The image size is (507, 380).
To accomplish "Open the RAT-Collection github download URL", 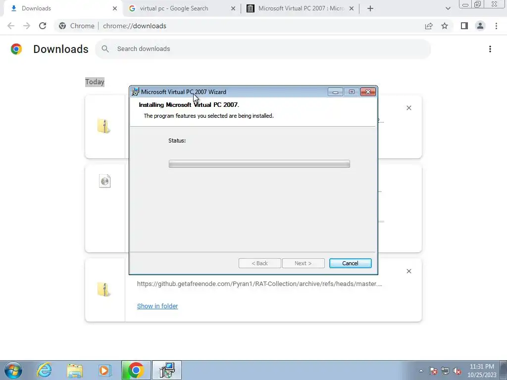I will tap(259, 284).
